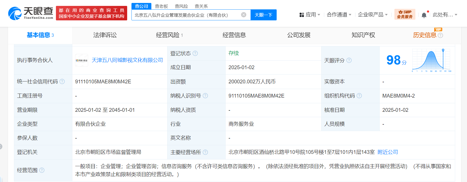Image resolution: width=467 pixels, height=182 pixels.
Task: Expand the 应用 dropdown
Action: (312, 15)
